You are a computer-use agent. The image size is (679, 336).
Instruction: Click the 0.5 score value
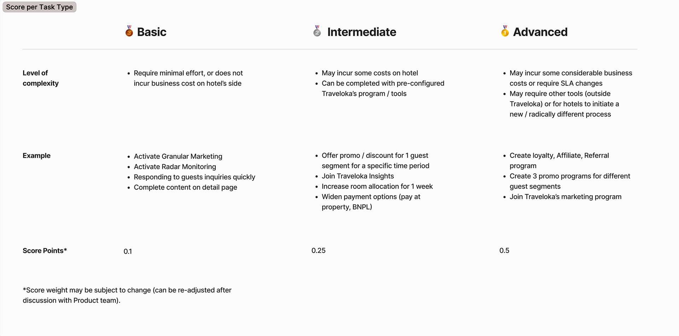coord(504,251)
